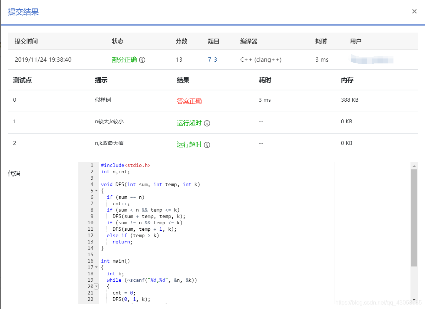This screenshot has height=309, width=425.
Task: Click info icon beside test point 1 运行超时
Action: click(x=207, y=123)
